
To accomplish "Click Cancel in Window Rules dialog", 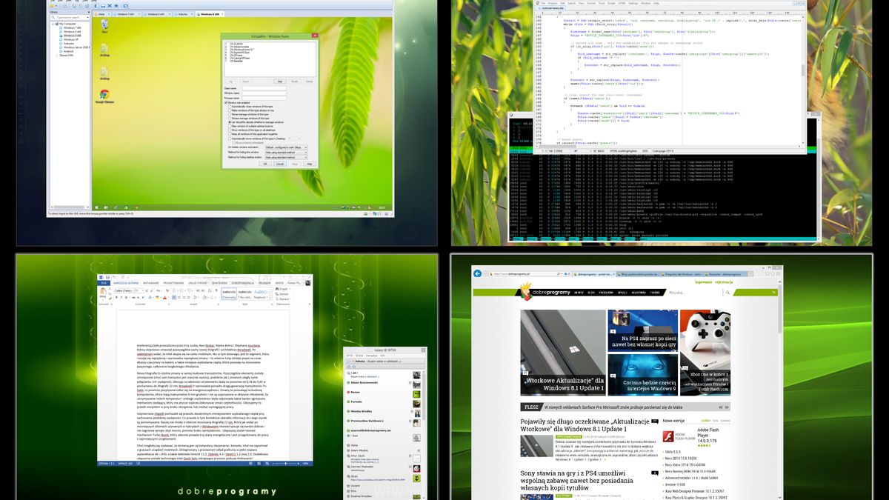I will click(280, 164).
